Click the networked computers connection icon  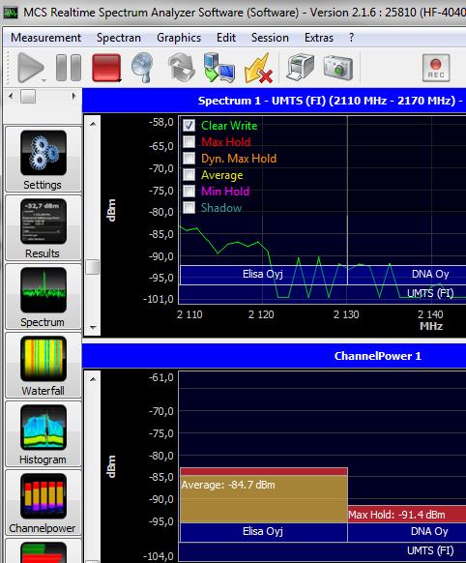click(218, 68)
